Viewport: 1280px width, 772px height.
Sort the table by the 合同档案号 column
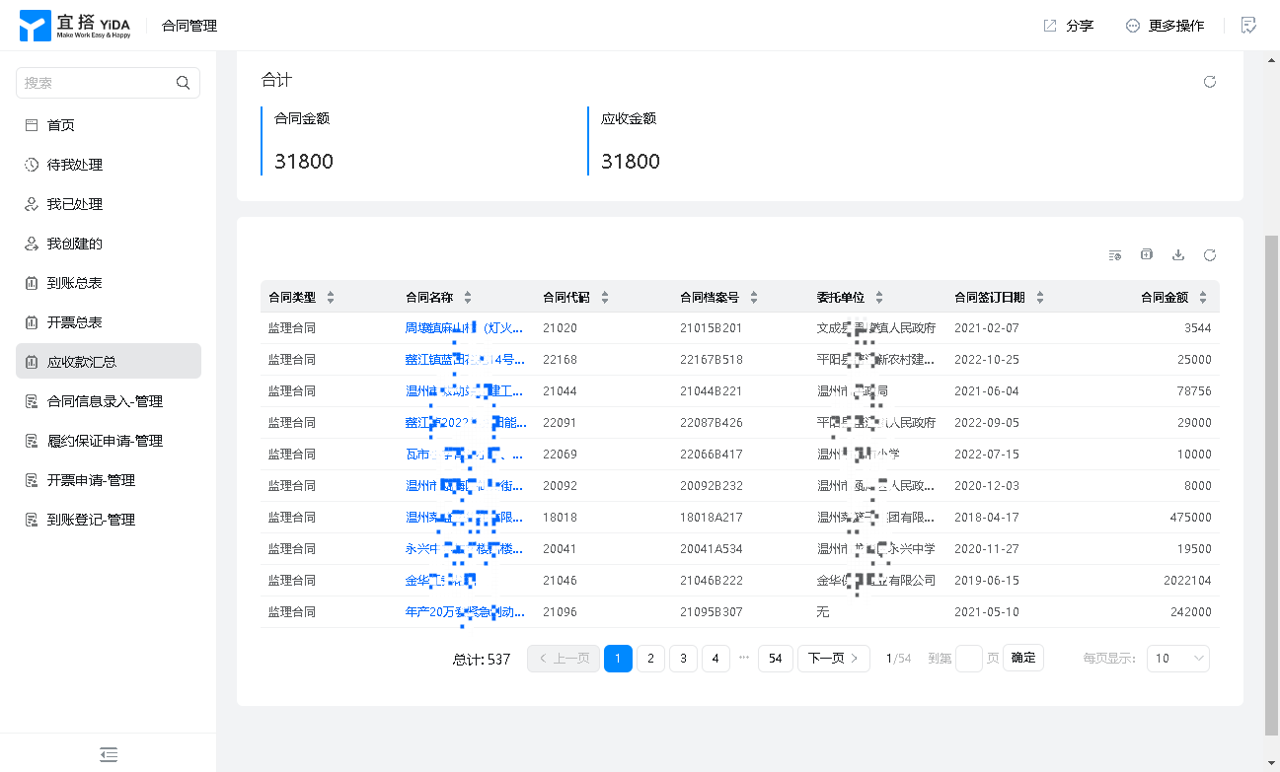tap(754, 298)
